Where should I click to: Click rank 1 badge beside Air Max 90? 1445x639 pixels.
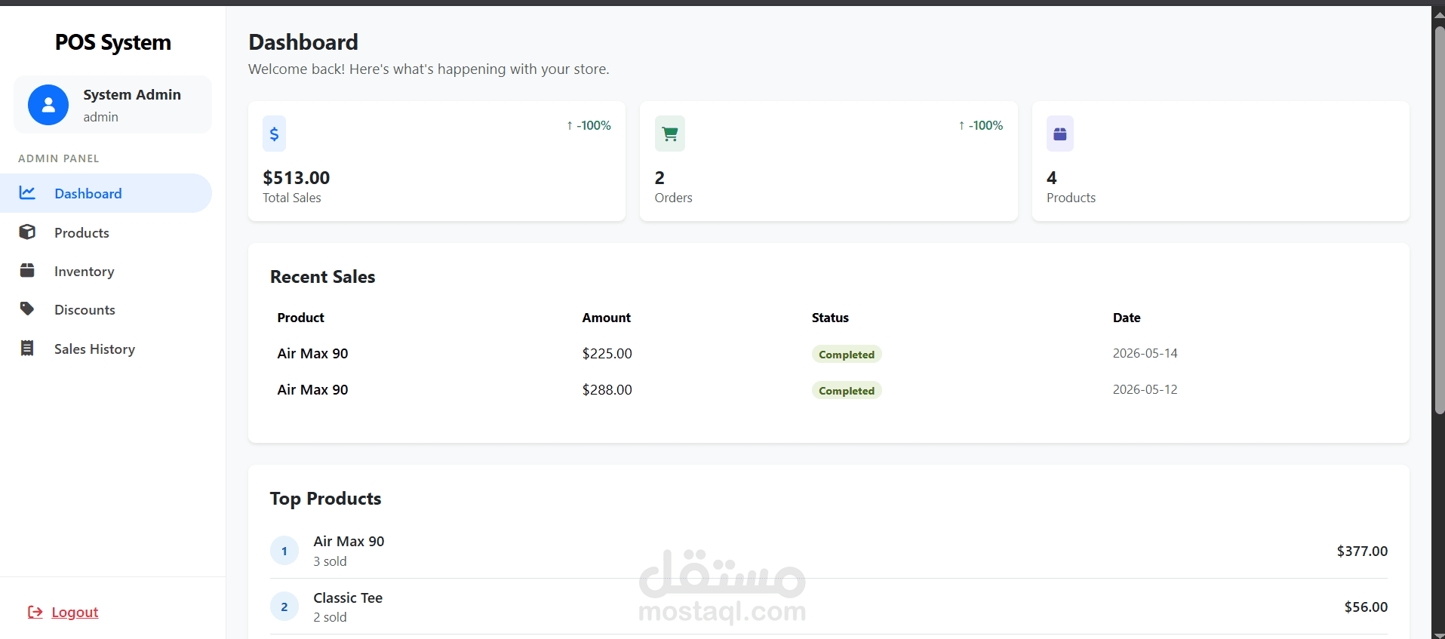(x=284, y=551)
